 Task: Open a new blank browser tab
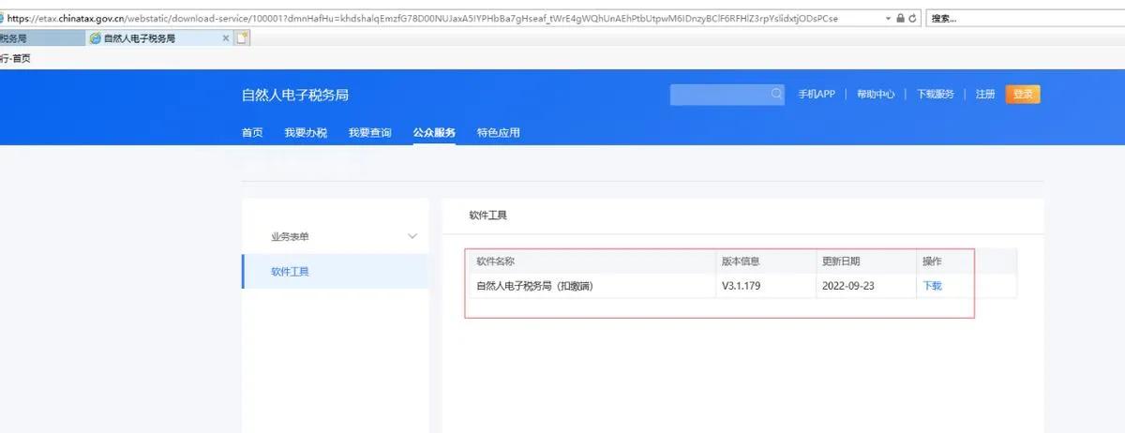[x=243, y=38]
